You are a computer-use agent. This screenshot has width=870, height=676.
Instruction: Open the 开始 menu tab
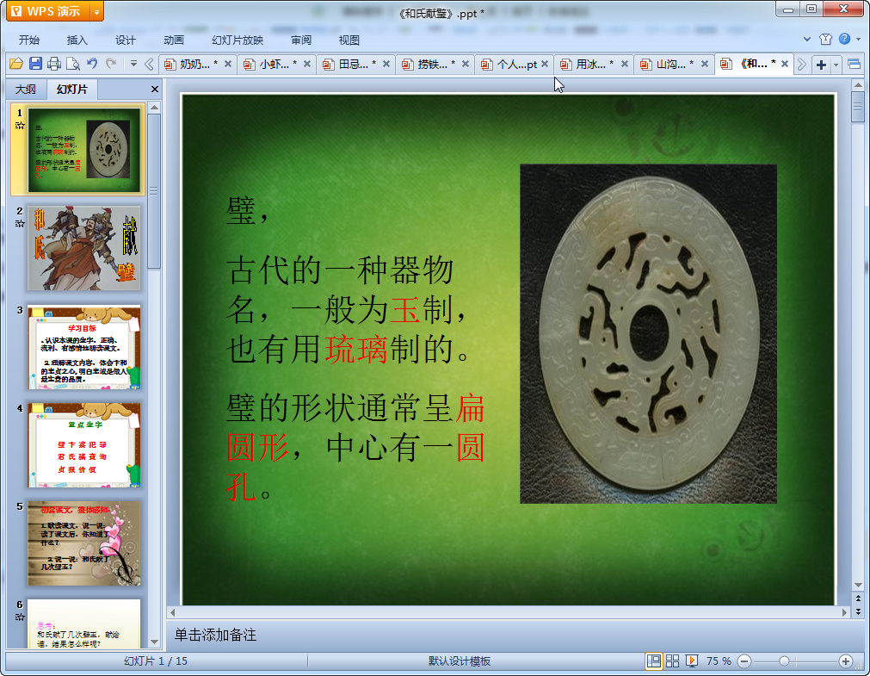tap(29, 40)
